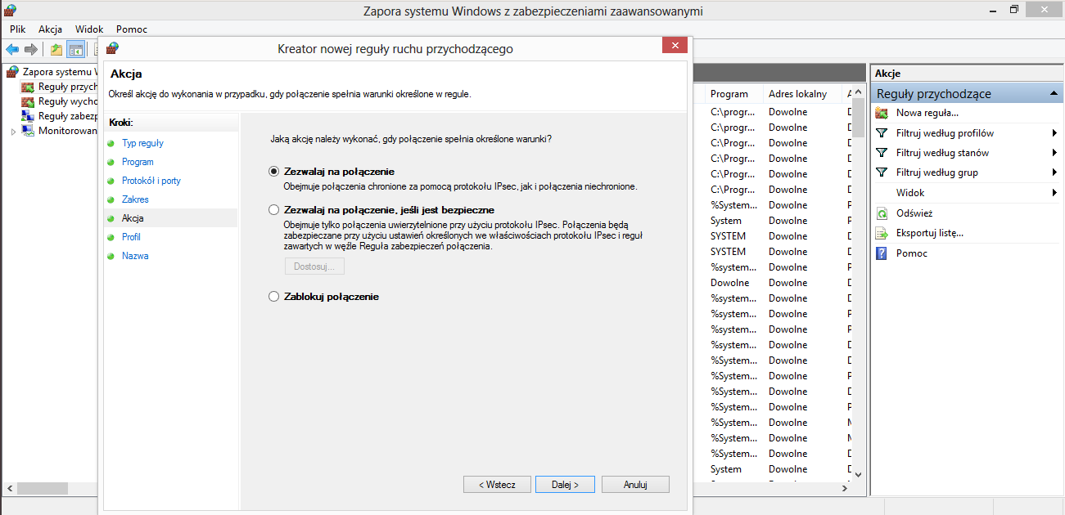Select the outbound rules icon (Reguły wycho...)
Viewport: 1065px width, 515px height.
(x=28, y=101)
